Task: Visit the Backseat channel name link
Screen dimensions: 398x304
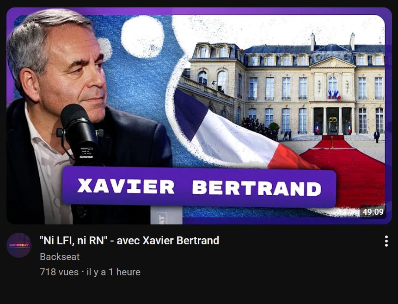Action: click(x=60, y=257)
